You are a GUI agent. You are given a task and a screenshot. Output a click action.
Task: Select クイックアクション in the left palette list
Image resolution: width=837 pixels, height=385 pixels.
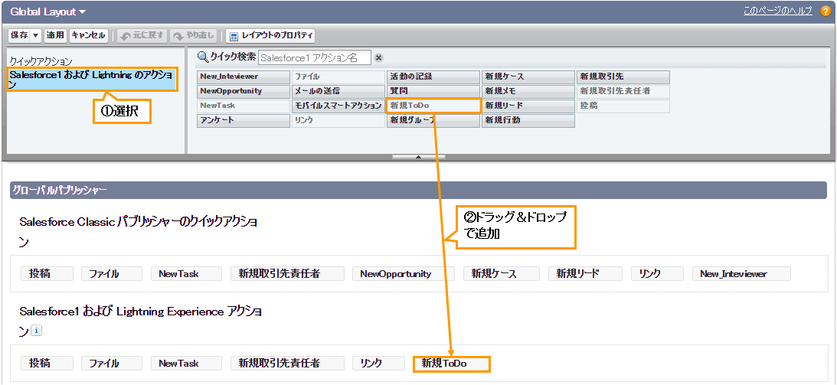pos(41,62)
